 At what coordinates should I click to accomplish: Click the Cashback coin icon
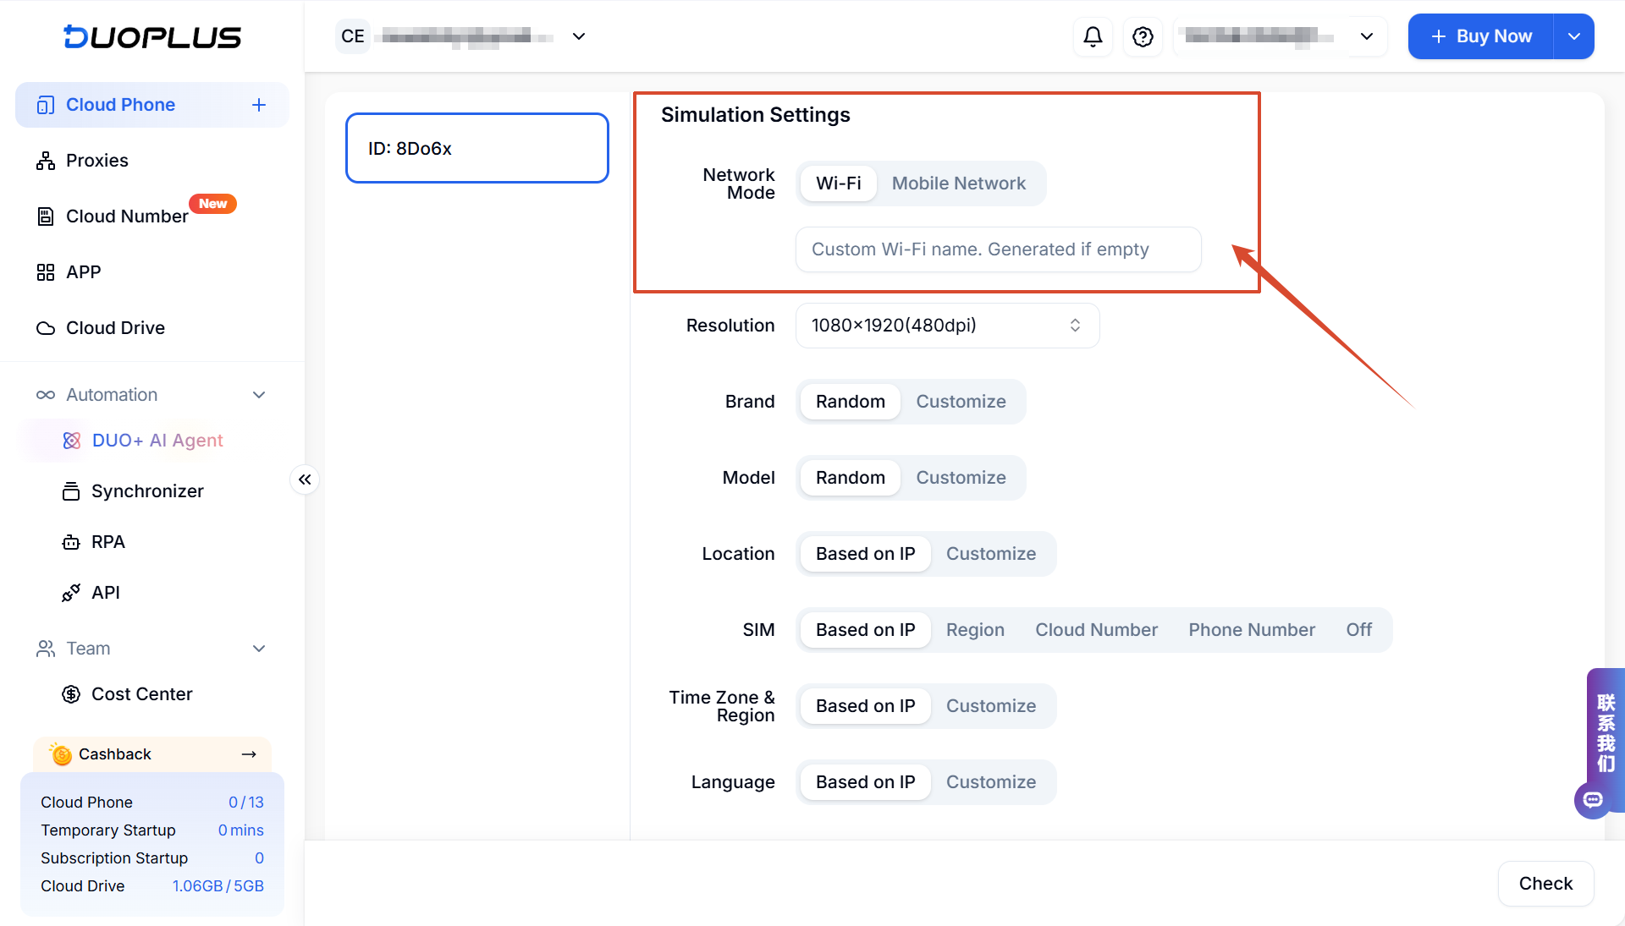pyautogui.click(x=61, y=753)
